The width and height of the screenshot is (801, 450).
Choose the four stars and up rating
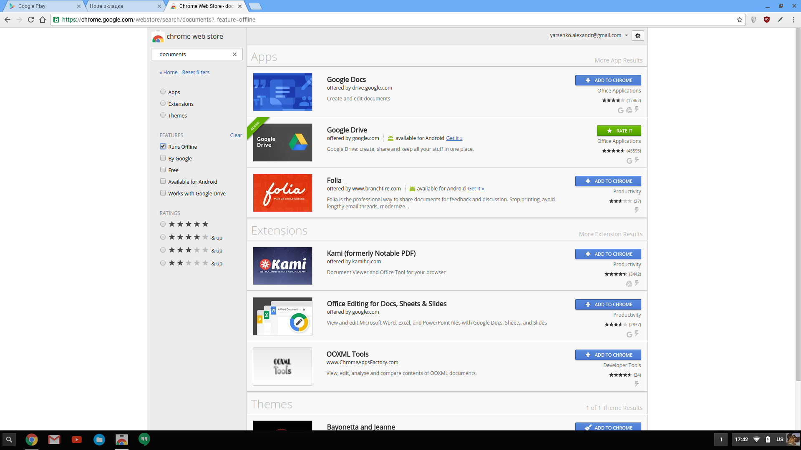coord(163,237)
